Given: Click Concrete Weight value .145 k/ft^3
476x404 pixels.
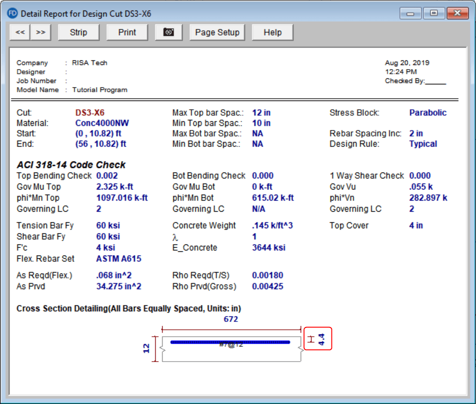Looking at the screenshot, I should 272,226.
